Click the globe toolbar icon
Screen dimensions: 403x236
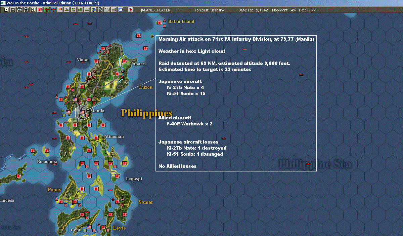tap(93, 10)
